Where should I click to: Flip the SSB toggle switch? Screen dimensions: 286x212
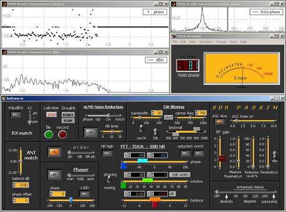[x=155, y=132]
